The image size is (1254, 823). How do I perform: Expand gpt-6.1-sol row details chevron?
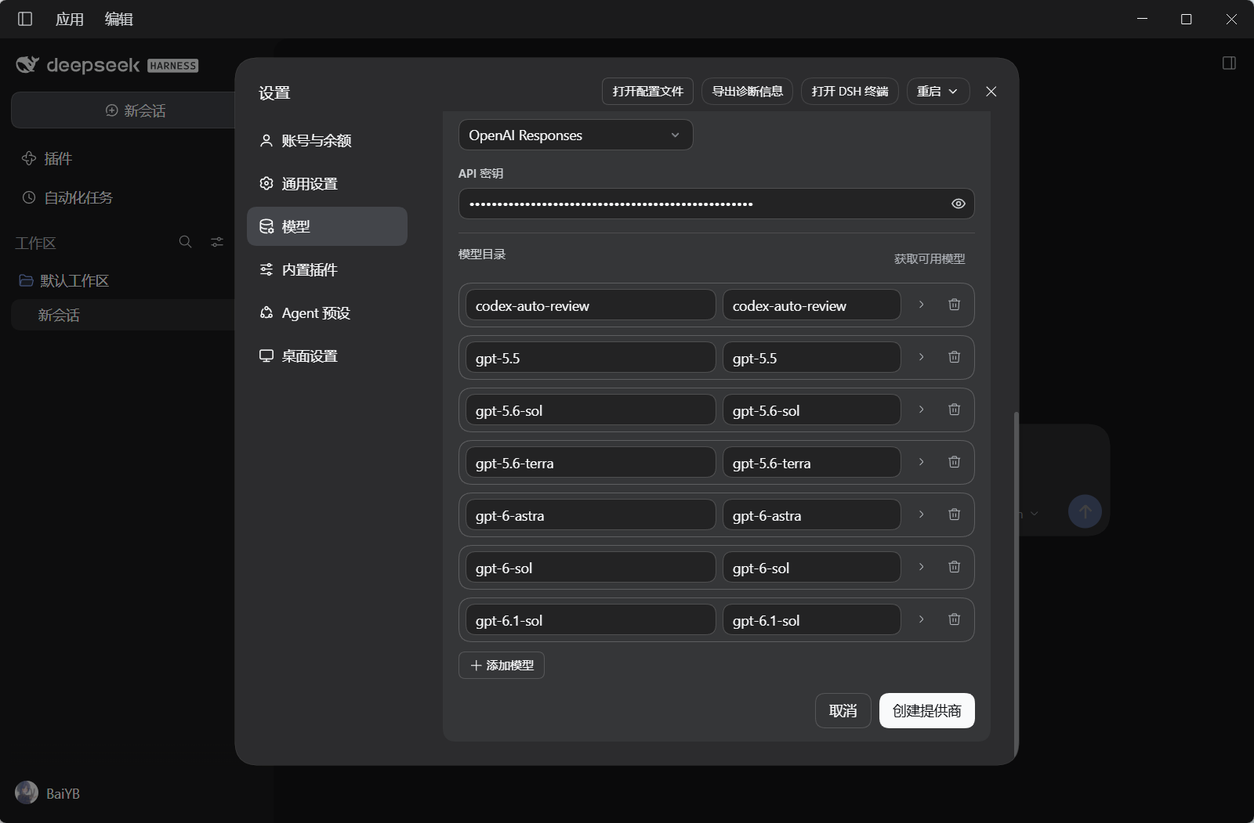pos(922,619)
